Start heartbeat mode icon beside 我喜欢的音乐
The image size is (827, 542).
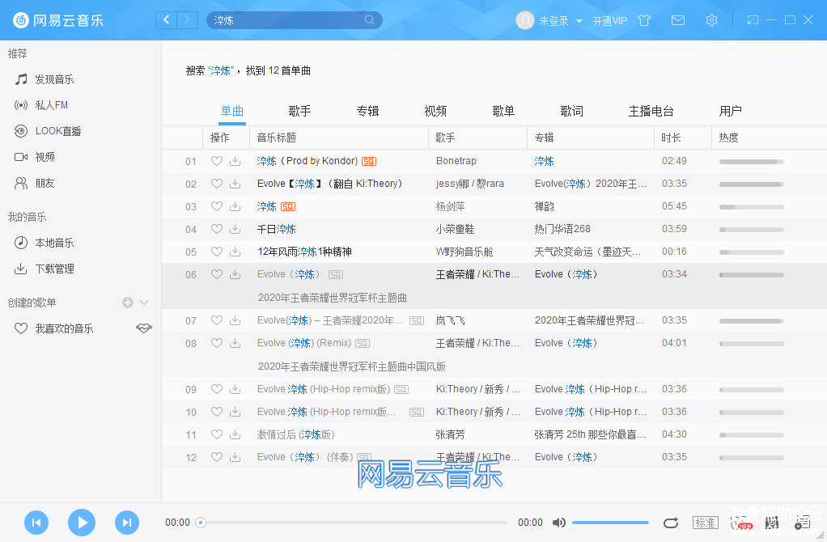(144, 328)
